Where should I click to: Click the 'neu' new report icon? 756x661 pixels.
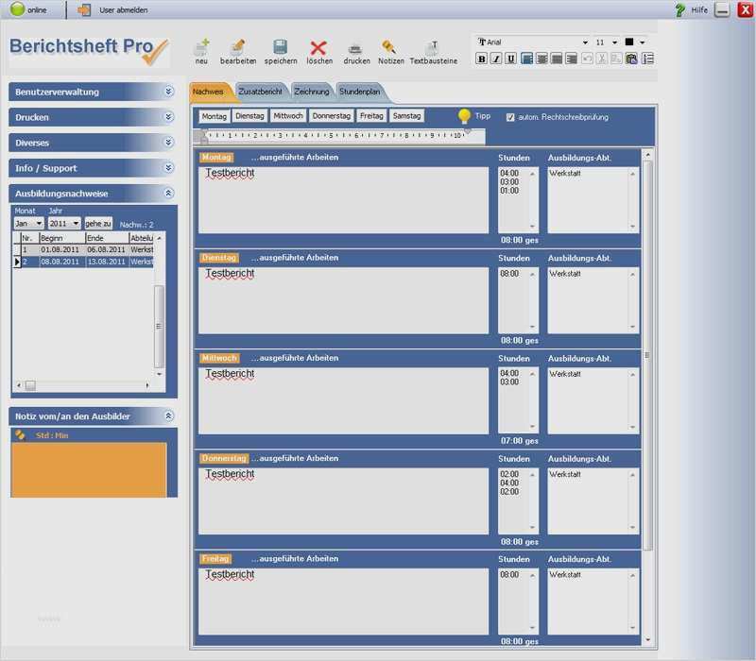(x=201, y=47)
